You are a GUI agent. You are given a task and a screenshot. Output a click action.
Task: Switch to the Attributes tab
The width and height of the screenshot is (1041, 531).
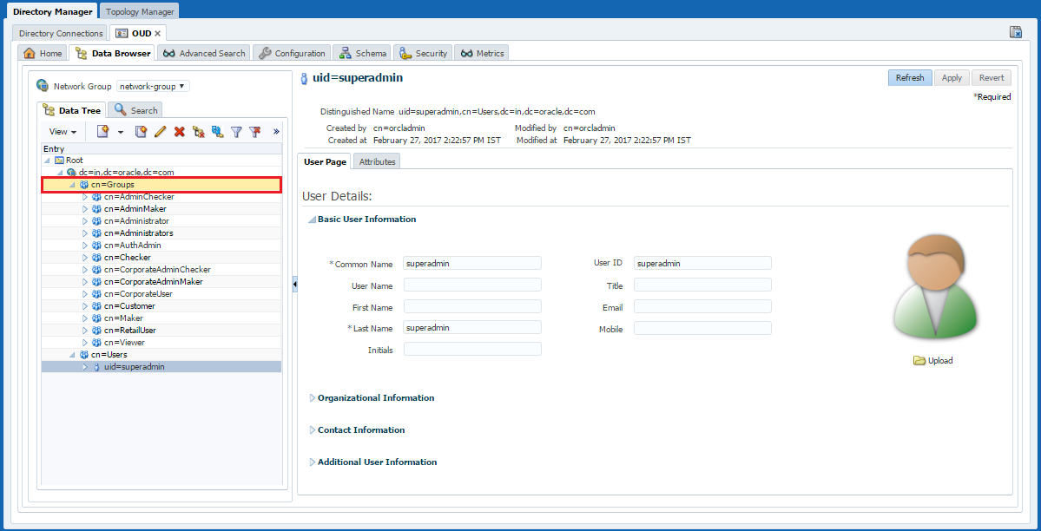click(377, 161)
